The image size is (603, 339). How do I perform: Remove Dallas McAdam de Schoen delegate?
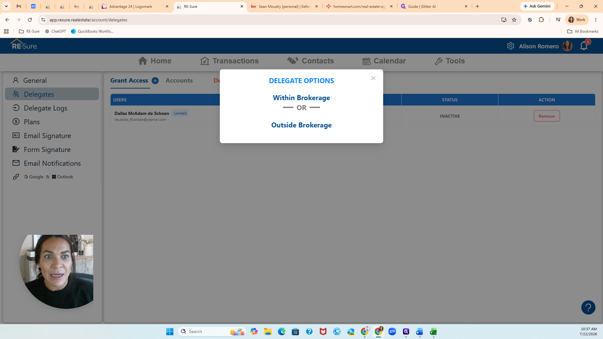tap(546, 116)
